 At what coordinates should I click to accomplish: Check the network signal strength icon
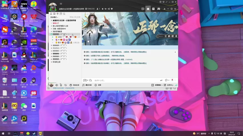click(x=176, y=85)
